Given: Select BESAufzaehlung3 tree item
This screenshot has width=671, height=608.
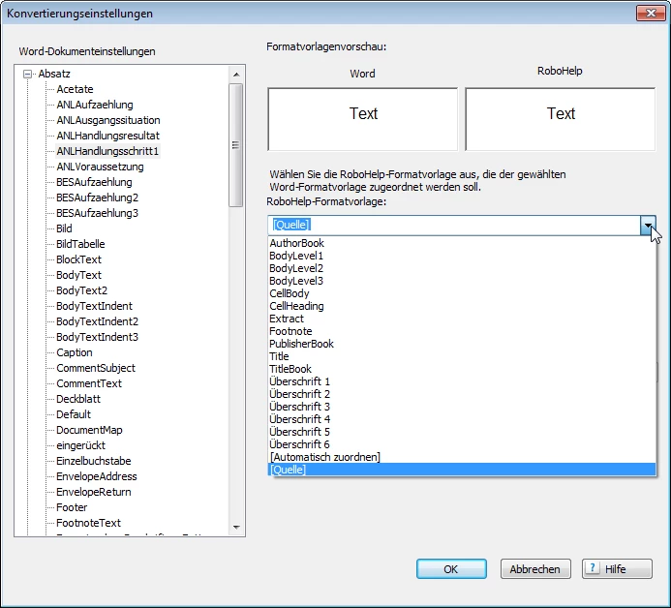Looking at the screenshot, I should [x=97, y=213].
